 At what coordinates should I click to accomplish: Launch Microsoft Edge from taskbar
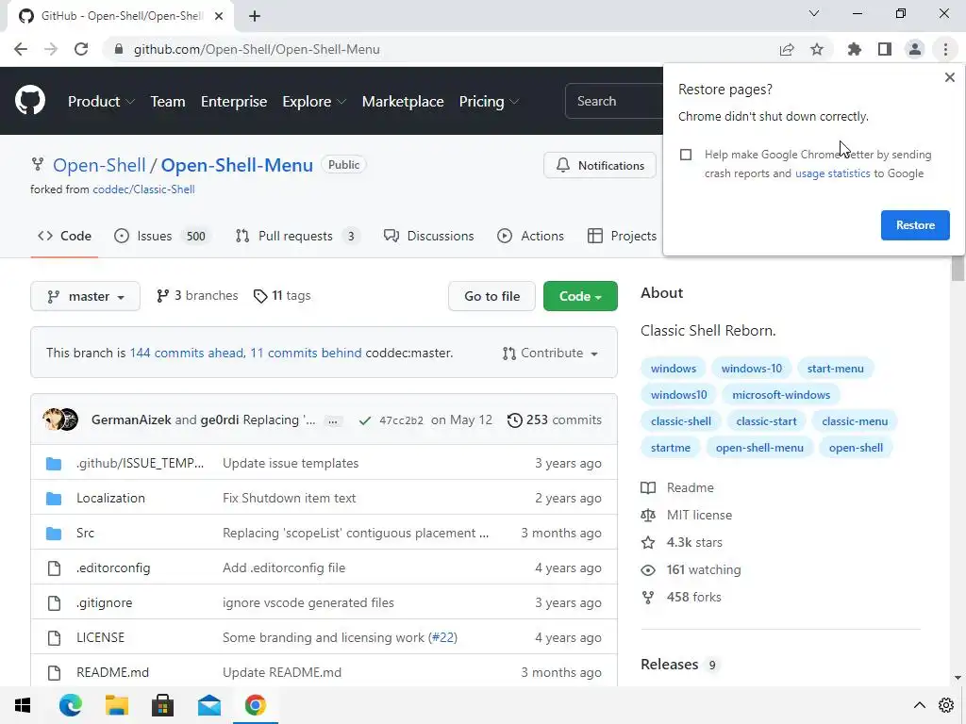click(70, 705)
